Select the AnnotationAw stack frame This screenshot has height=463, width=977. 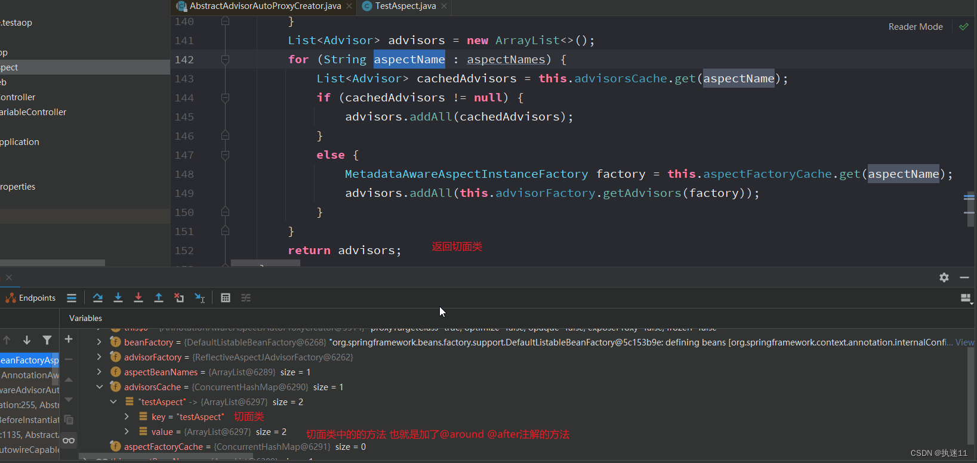click(x=29, y=375)
